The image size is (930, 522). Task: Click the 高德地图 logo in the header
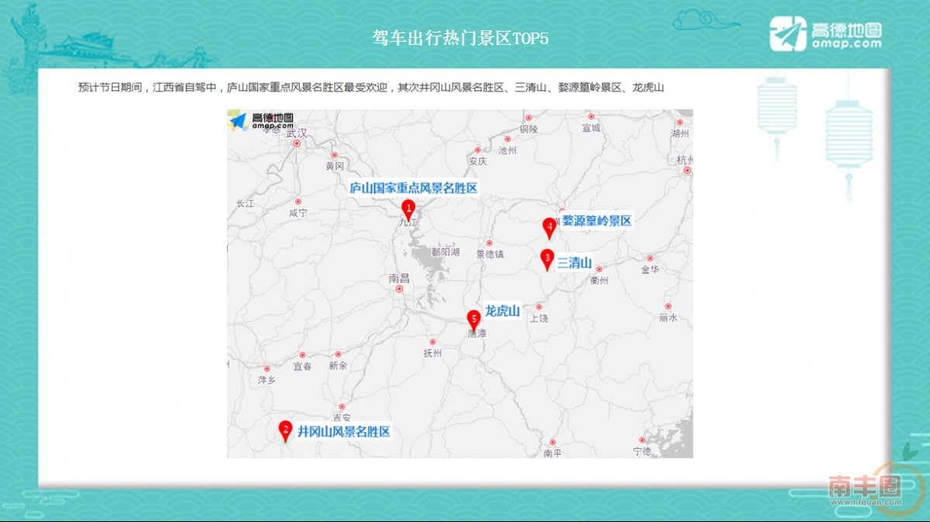(x=826, y=34)
